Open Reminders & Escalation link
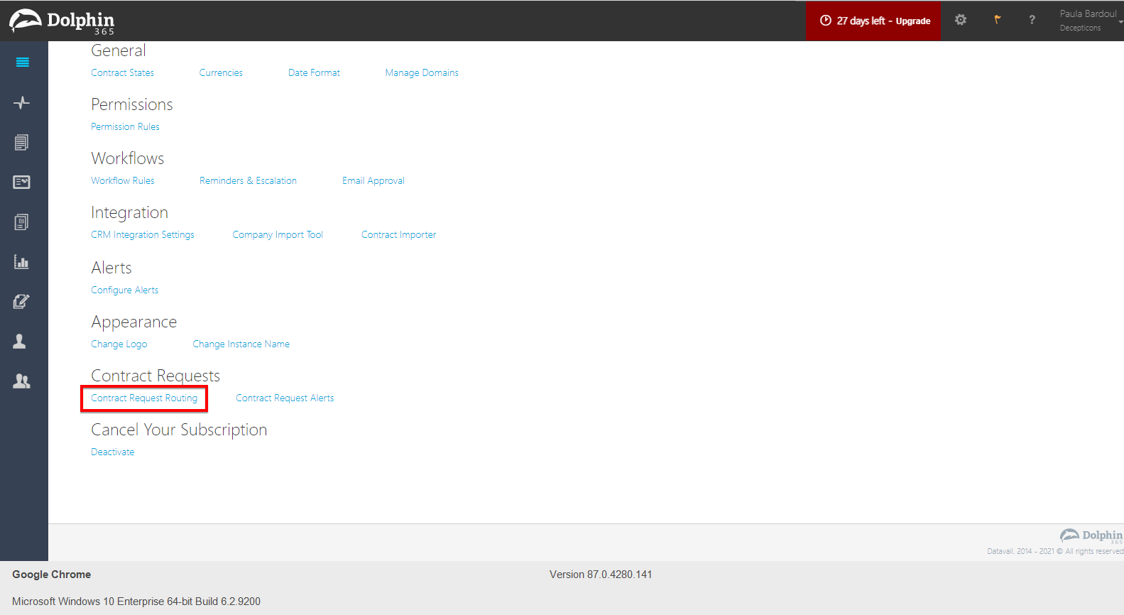Image resolution: width=1124 pixels, height=615 pixels. [x=248, y=180]
